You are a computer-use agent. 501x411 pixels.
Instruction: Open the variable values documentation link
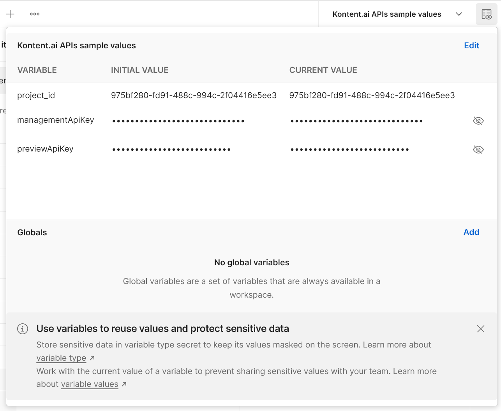tap(89, 384)
